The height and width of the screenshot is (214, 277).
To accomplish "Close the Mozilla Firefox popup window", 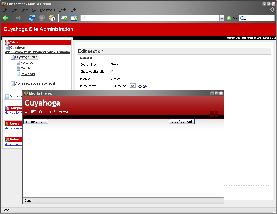I will click(221, 93).
